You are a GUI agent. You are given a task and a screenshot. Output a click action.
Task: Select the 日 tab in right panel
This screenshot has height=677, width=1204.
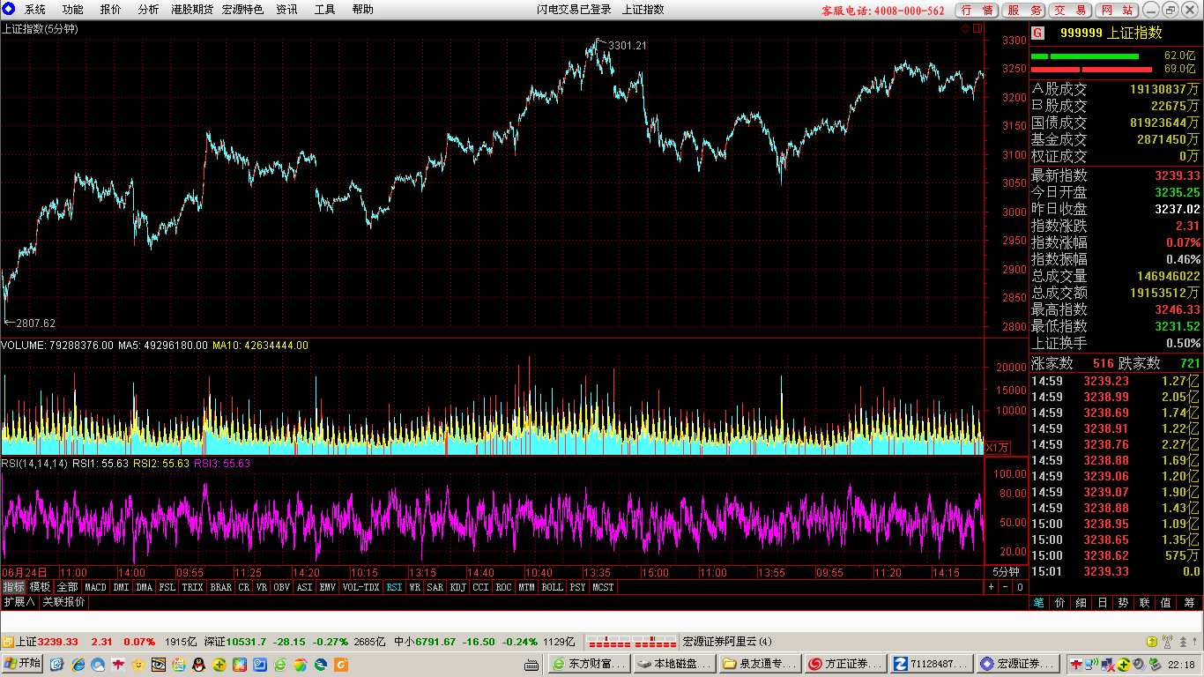[1103, 603]
